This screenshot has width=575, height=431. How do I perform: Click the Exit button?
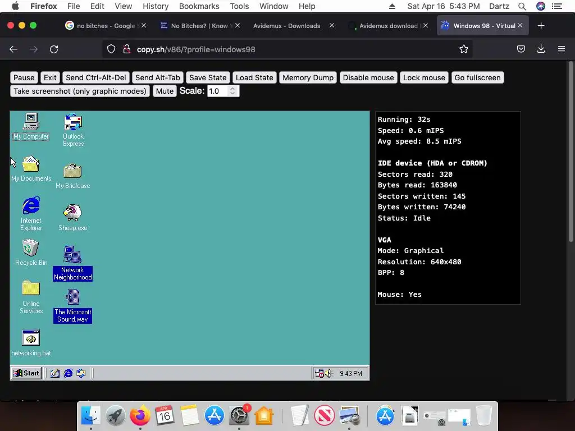(50, 77)
